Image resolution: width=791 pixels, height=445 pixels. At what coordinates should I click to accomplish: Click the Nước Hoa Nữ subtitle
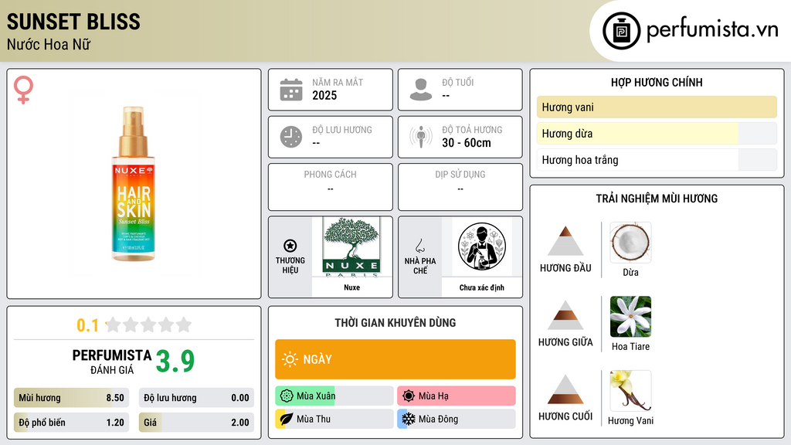pyautogui.click(x=49, y=44)
